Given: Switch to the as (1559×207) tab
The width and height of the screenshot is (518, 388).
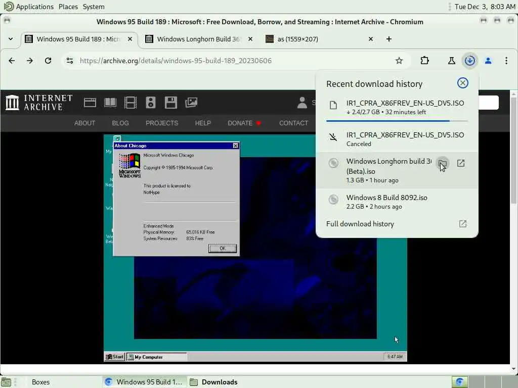Looking at the screenshot, I should click(319, 39).
